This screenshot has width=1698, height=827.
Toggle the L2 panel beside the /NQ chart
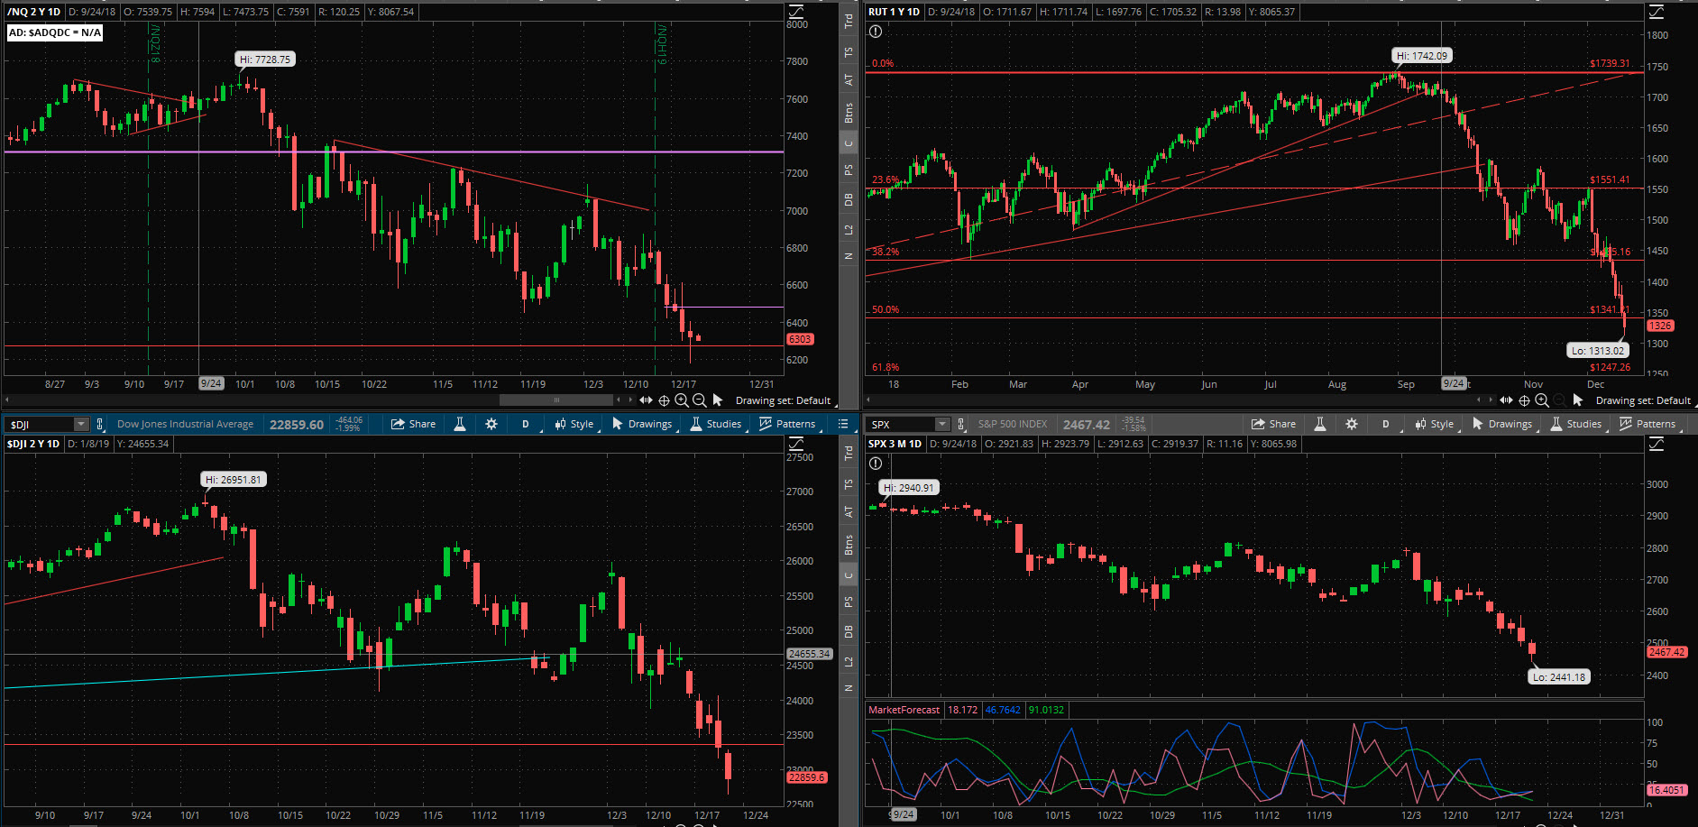pyautogui.click(x=849, y=230)
